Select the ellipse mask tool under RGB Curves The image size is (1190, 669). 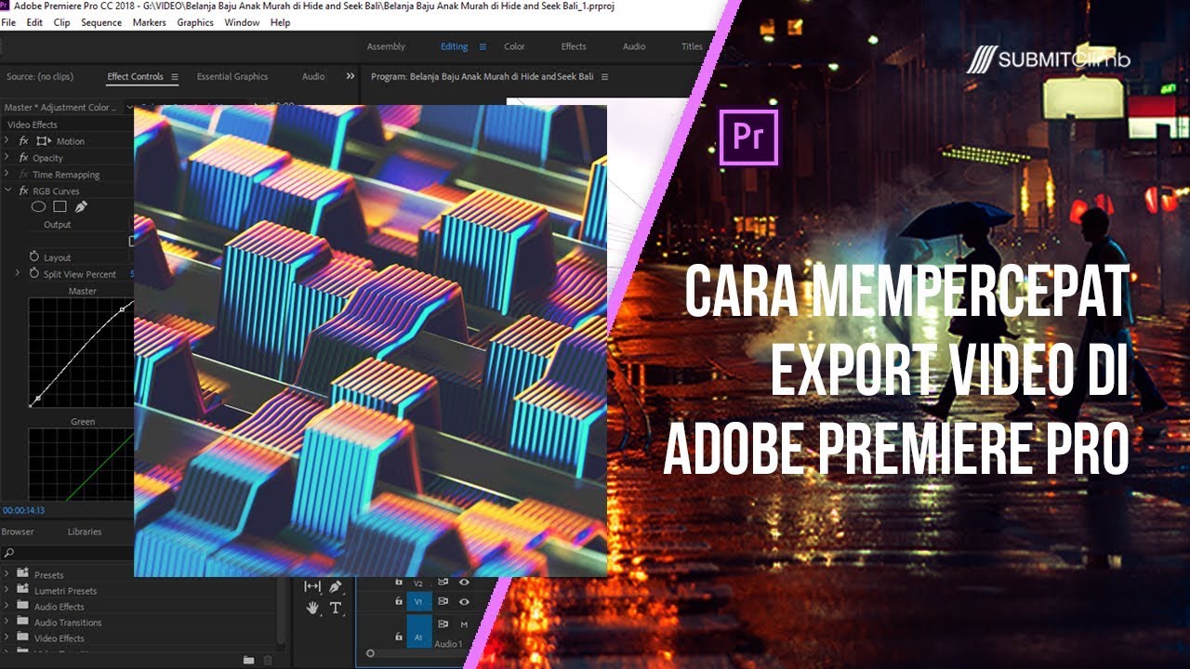pos(39,207)
